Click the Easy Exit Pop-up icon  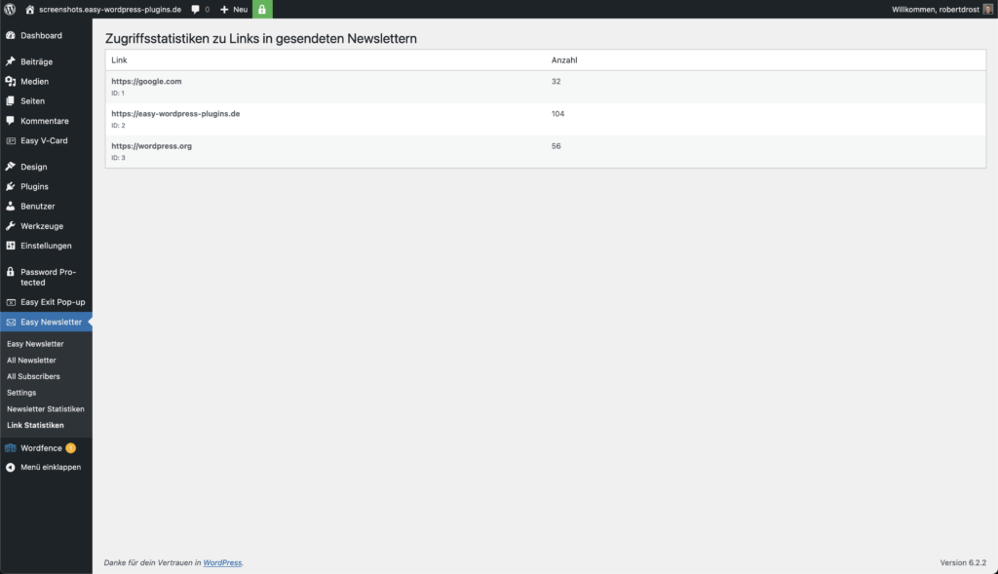[x=10, y=302]
